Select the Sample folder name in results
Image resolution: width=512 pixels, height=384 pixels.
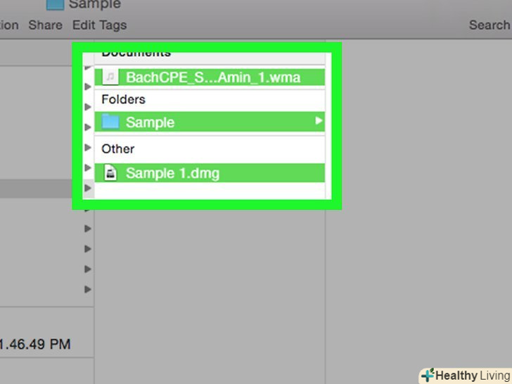[x=150, y=122]
